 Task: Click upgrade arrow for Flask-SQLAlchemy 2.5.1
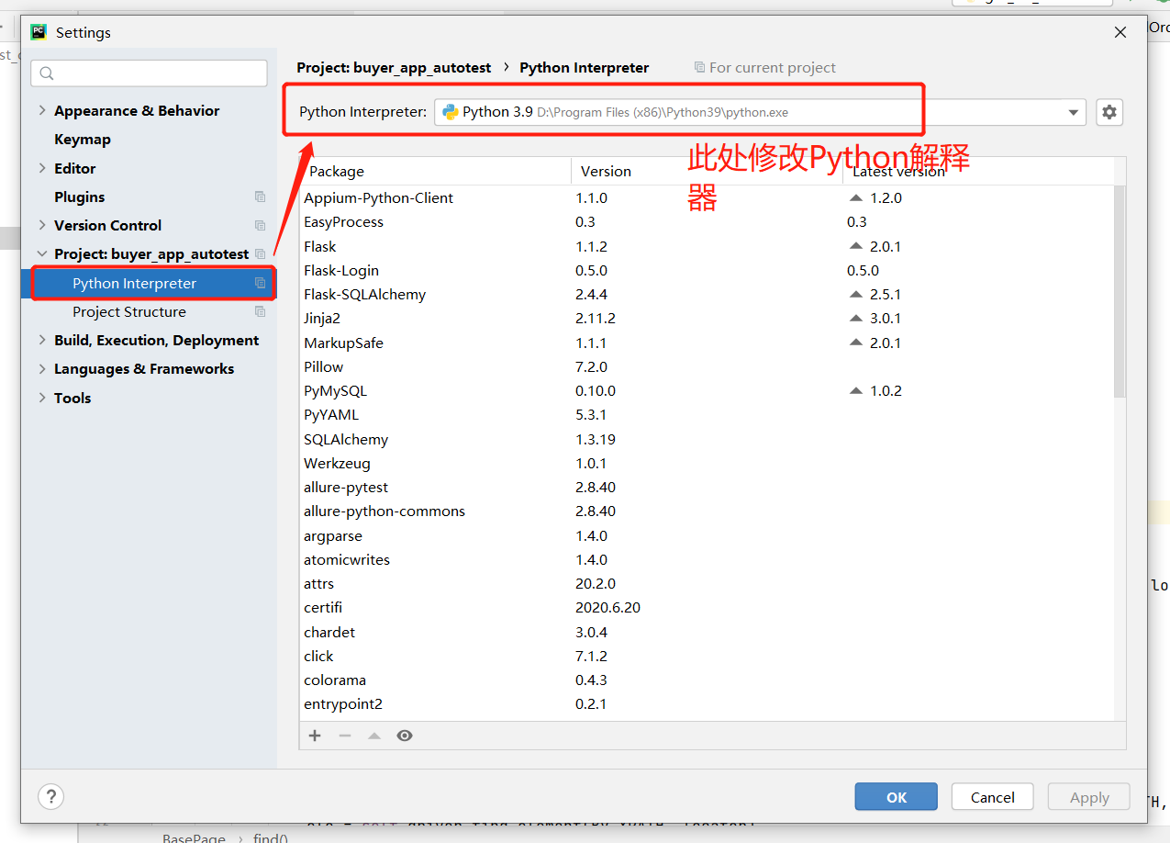[856, 294]
